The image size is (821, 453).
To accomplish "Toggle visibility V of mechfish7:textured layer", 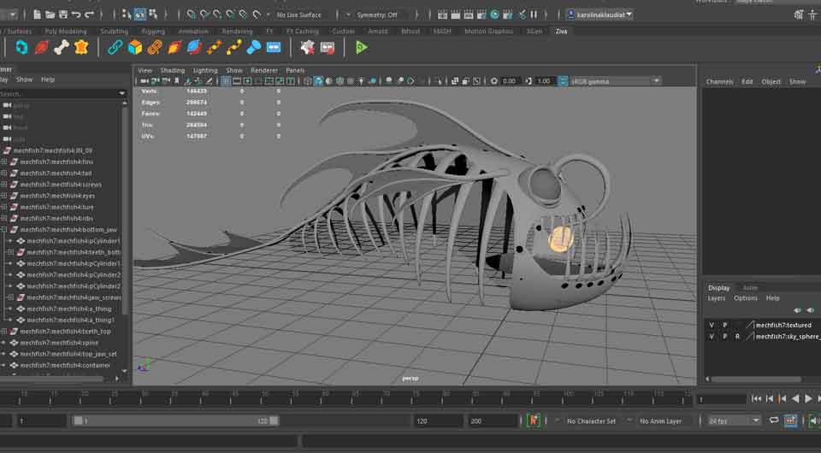I will (712, 325).
